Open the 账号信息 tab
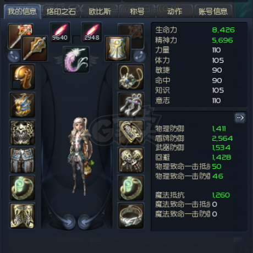The image size is (253, 253). pyautogui.click(x=213, y=12)
